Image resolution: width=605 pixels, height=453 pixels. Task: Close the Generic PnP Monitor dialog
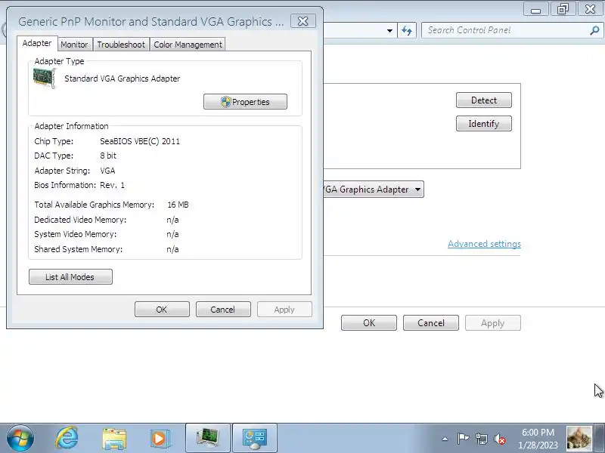pyautogui.click(x=303, y=21)
